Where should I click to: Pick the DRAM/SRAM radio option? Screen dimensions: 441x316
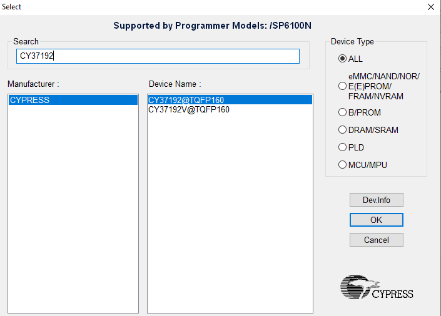coord(342,130)
